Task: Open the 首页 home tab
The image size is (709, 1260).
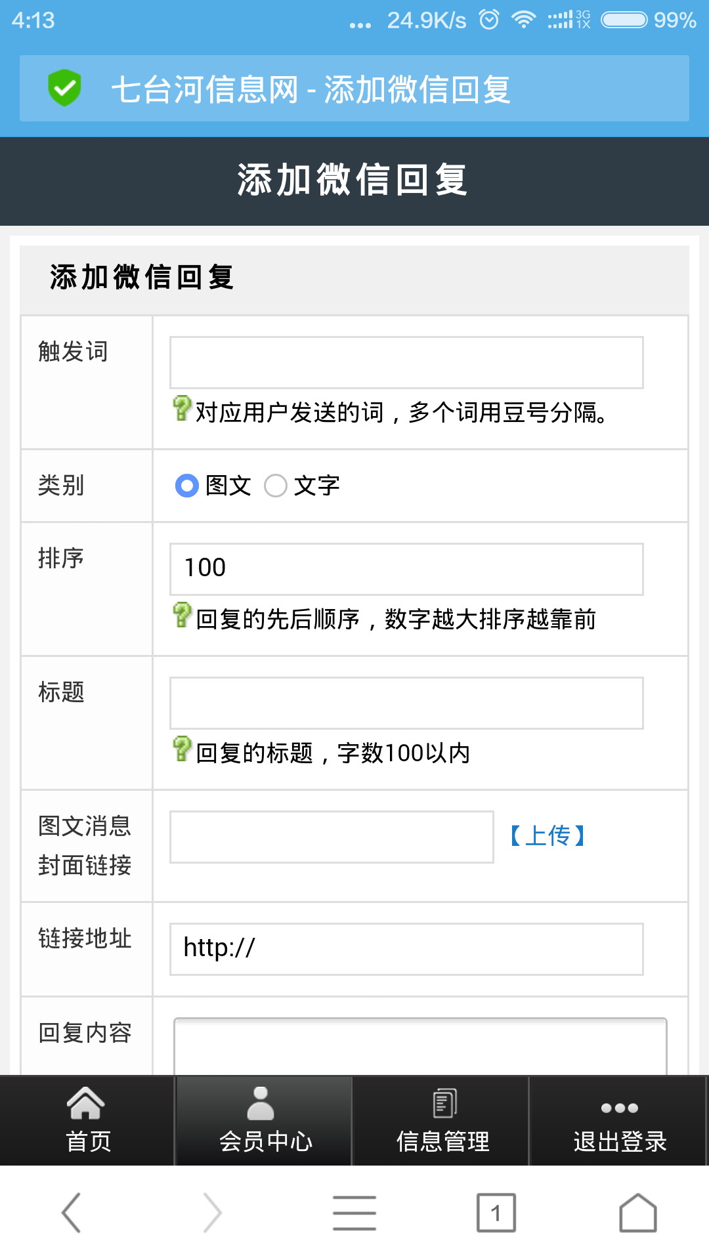Action: click(88, 1121)
